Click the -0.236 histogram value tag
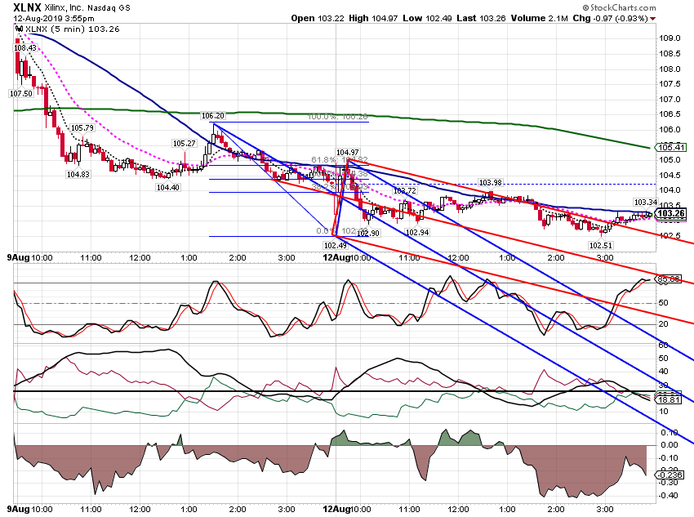This screenshot has width=694, height=517. (x=670, y=475)
